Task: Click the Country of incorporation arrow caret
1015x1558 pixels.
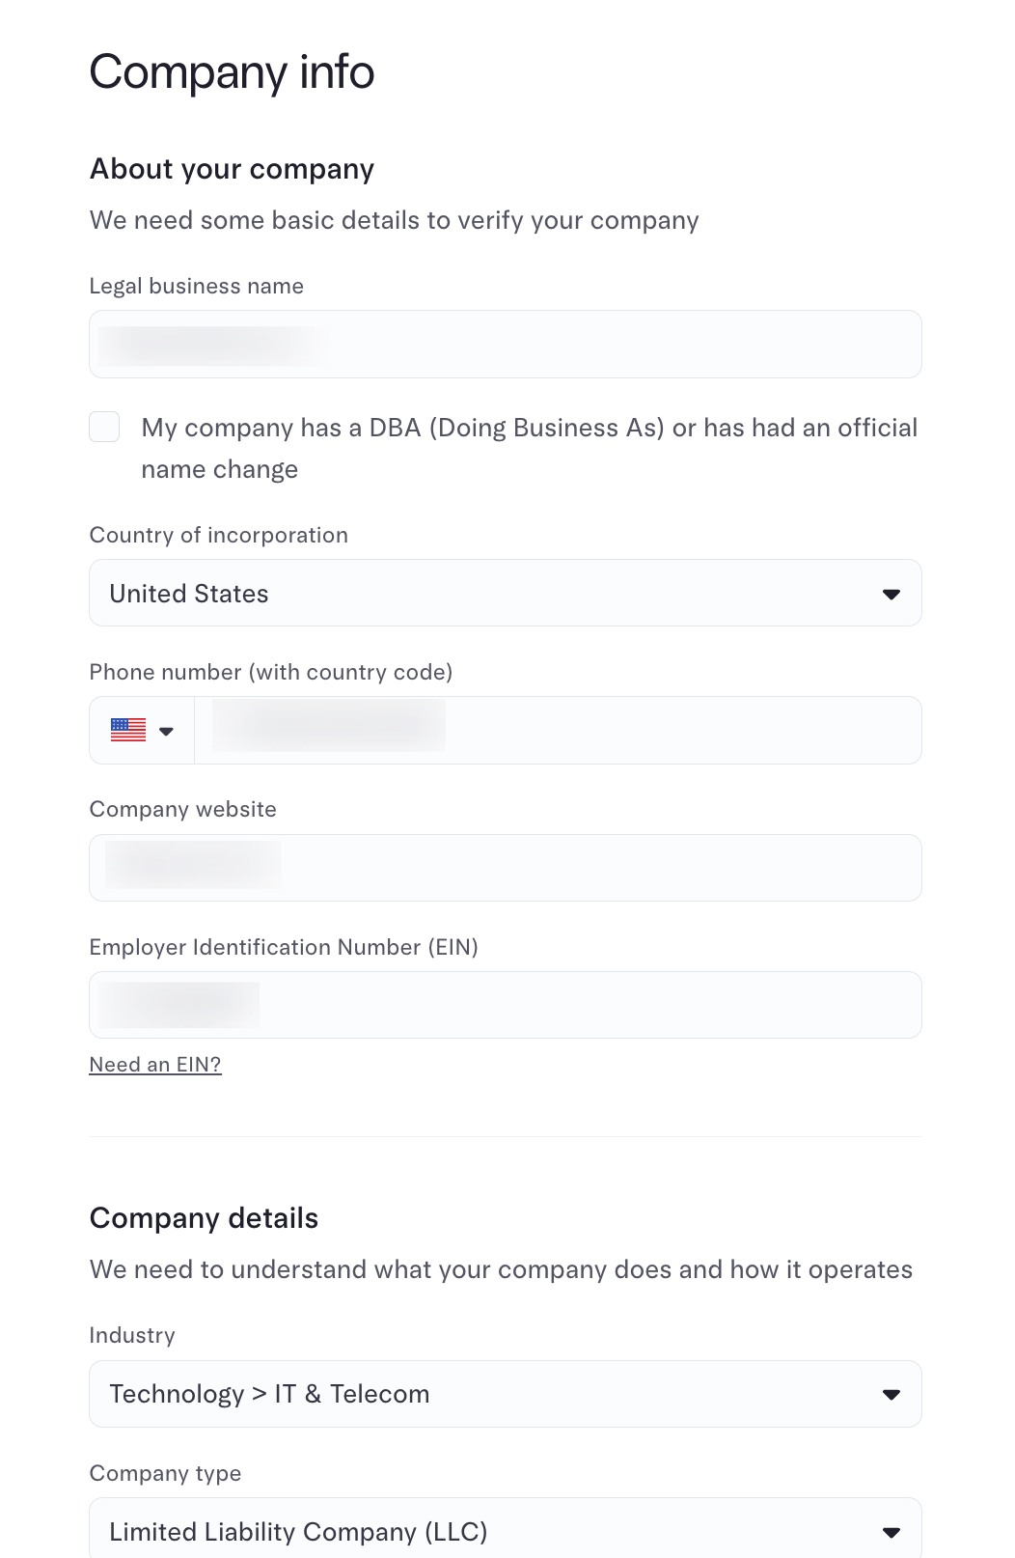Action: coord(891,594)
